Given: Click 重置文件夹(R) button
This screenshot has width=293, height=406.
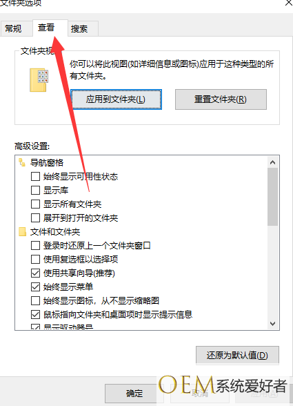Looking at the screenshot, I should click(x=221, y=99).
